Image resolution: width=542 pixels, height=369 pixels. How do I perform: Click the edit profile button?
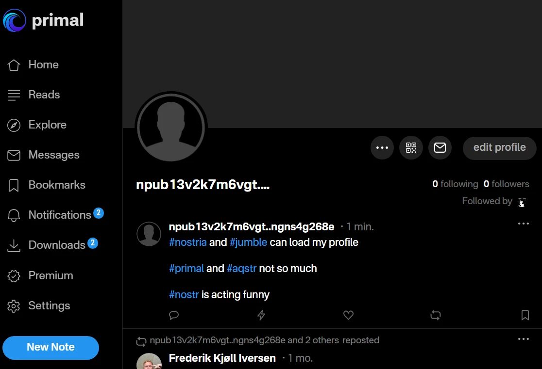499,147
